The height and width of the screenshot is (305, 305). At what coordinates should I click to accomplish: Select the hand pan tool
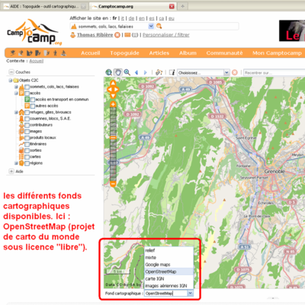click(117, 72)
